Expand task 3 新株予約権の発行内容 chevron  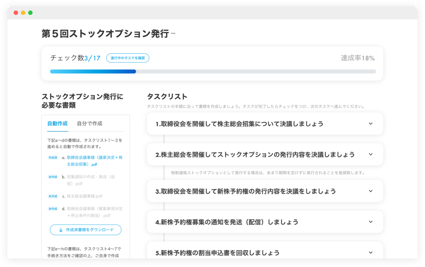coord(371,191)
